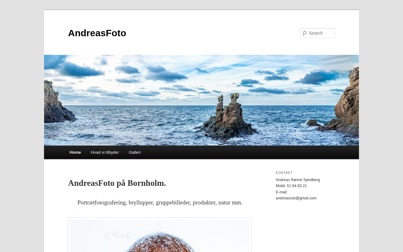Open the Hvad vi tilbyder menu item
This screenshot has width=403, height=252.
[x=105, y=152]
